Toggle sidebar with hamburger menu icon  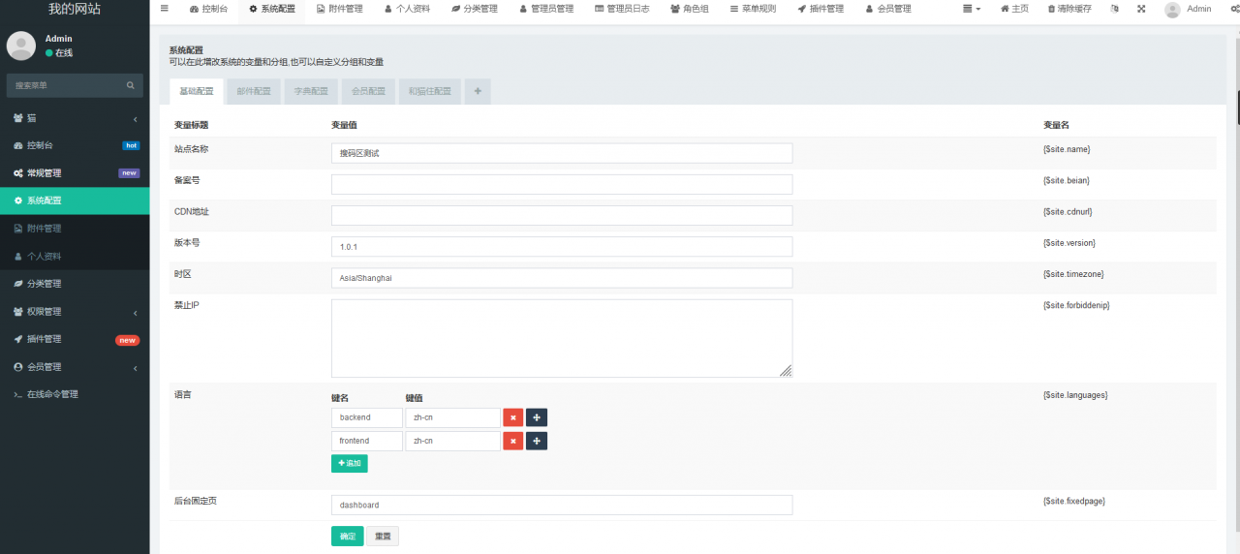click(x=164, y=9)
